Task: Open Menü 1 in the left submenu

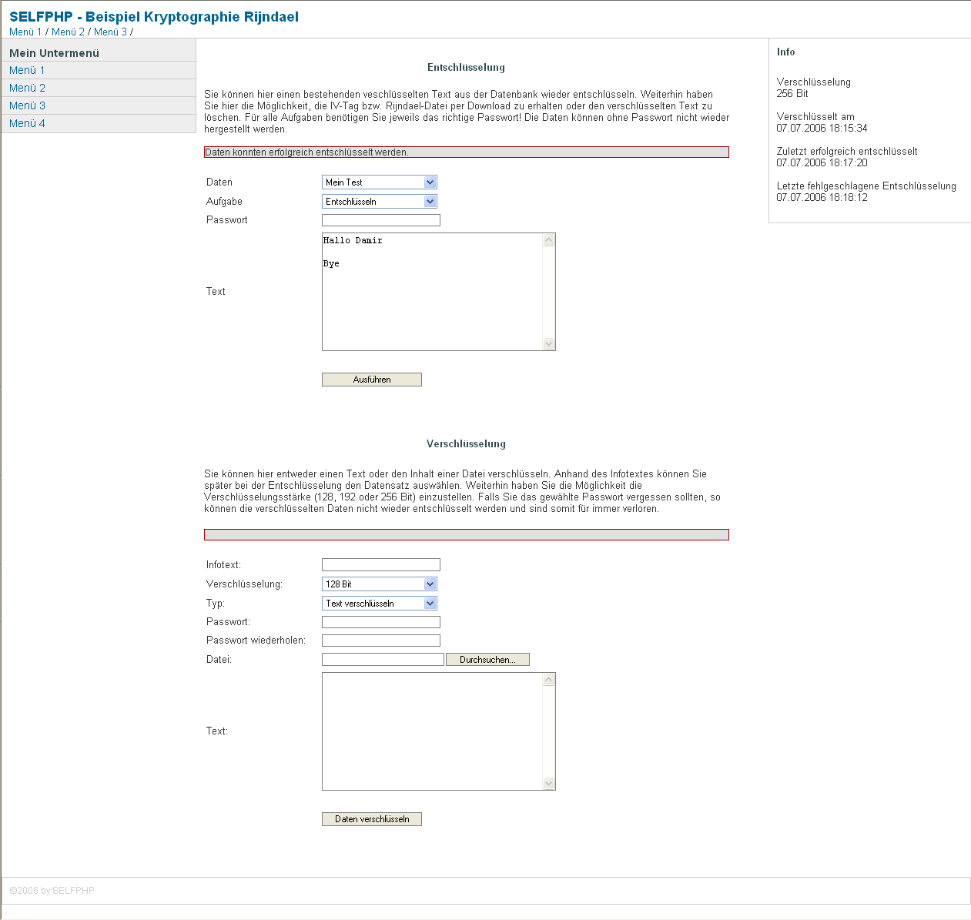Action: [27, 70]
